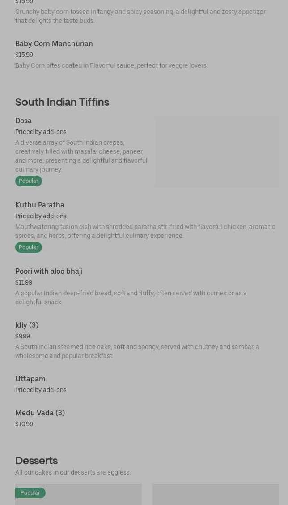Select the Medu Vada (3) item

(x=40, y=413)
